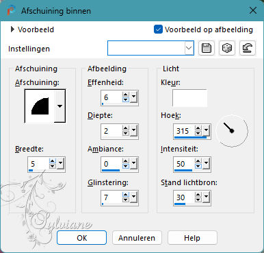Open the white Kleur light color swatch
The width and height of the screenshot is (264, 253).
tap(189, 98)
